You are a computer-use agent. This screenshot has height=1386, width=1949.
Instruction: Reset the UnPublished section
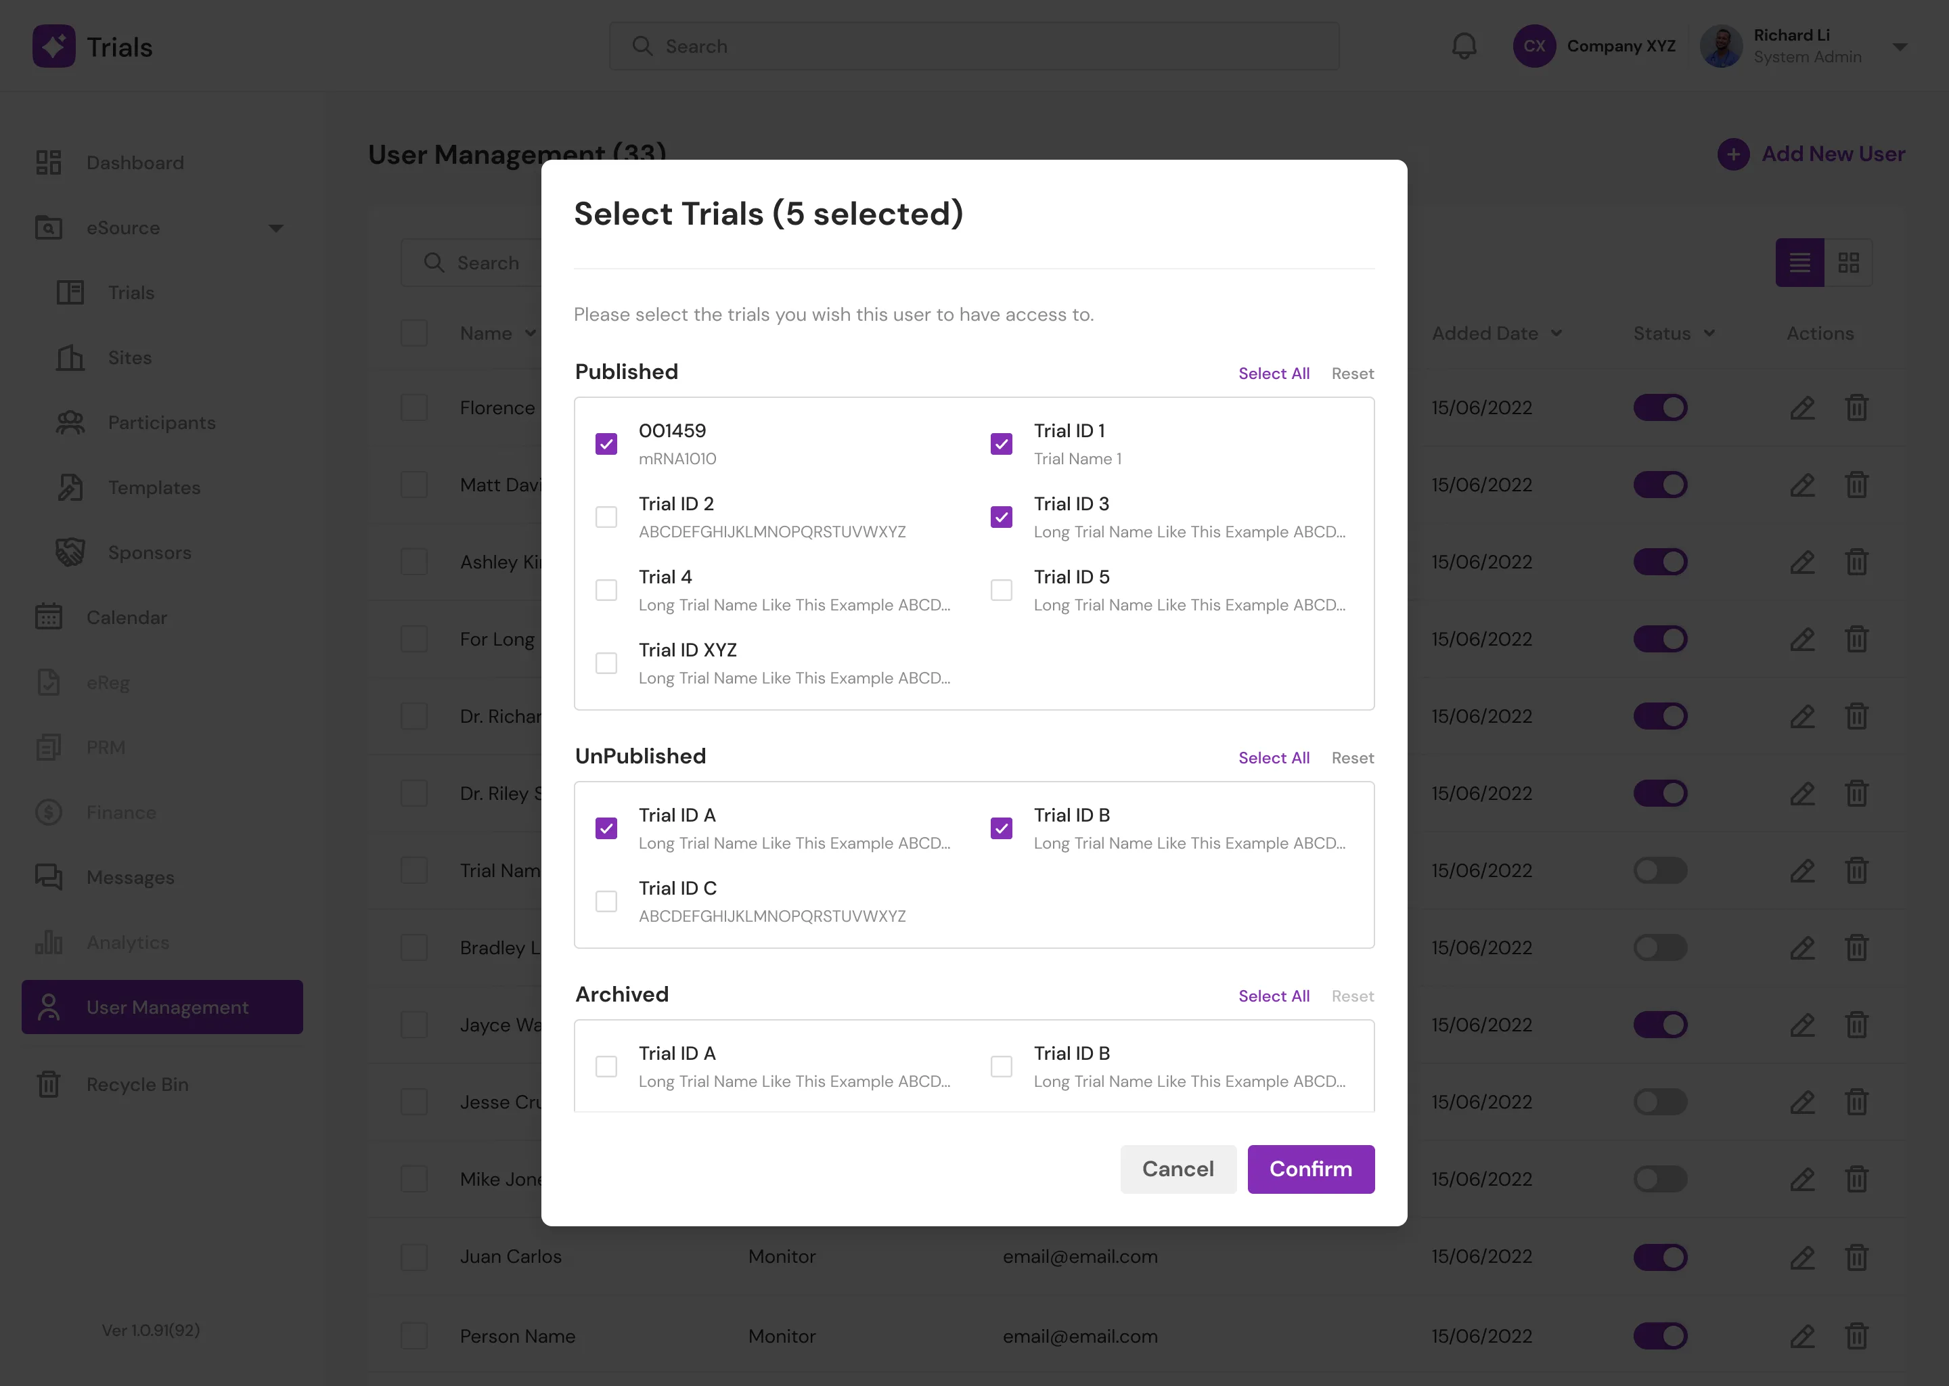click(x=1353, y=758)
